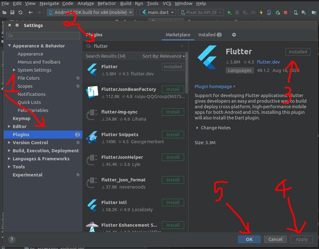The image size is (319, 249).
Task: Open the Sort By: Relevance dropdown
Action: (164, 56)
